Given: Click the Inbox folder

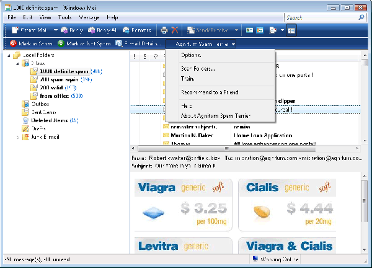Looking at the screenshot, I should tap(33, 63).
